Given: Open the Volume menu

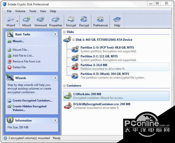Looking at the screenshot, I should click(20, 11).
